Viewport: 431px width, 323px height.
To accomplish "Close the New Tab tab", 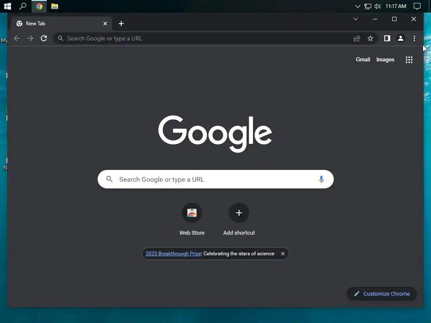I will pyautogui.click(x=105, y=24).
